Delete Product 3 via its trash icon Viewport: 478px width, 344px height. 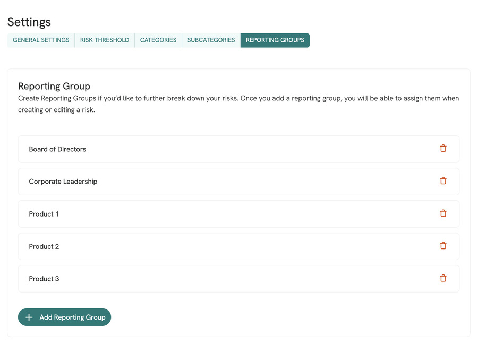(x=443, y=278)
